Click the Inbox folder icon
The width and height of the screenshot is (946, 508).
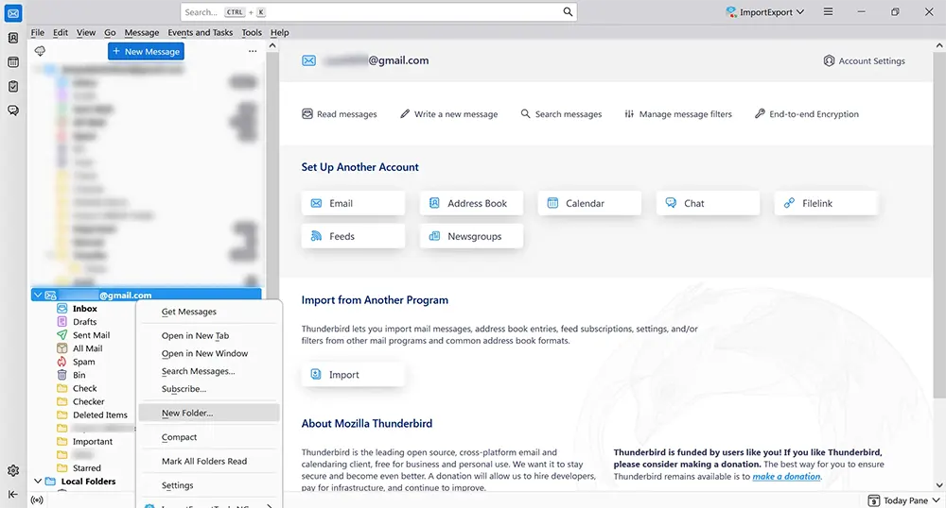pyautogui.click(x=61, y=308)
